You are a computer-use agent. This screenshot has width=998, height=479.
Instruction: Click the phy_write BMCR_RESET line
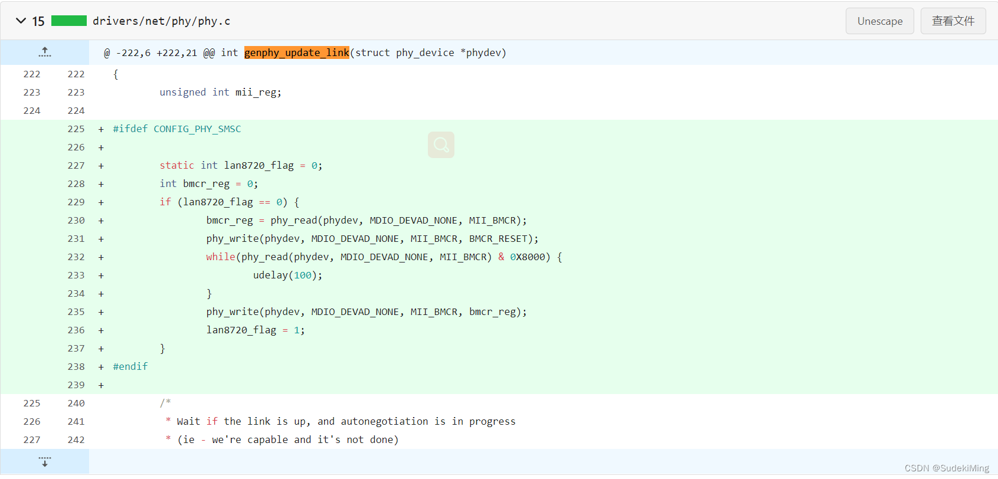click(x=372, y=238)
